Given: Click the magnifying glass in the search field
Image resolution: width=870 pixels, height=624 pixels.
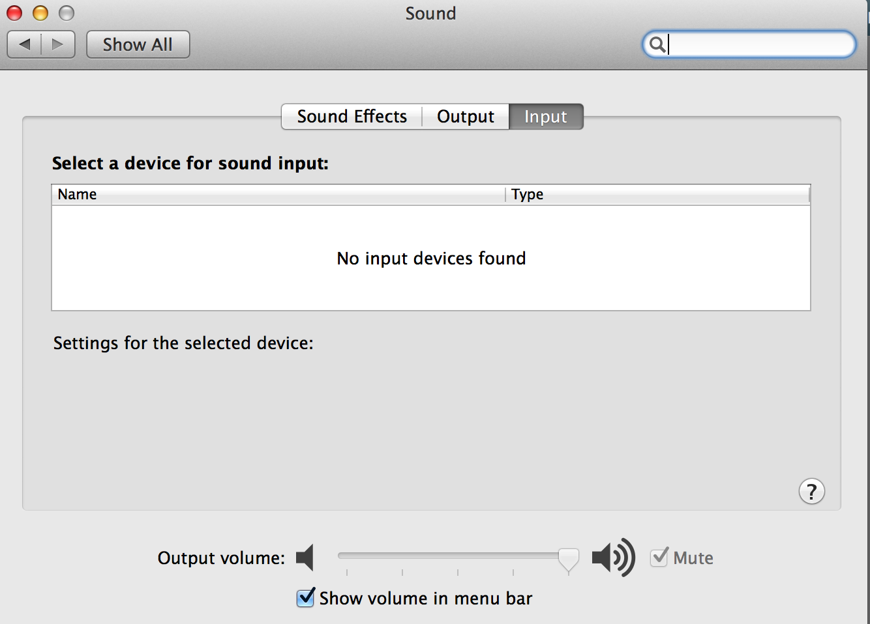Looking at the screenshot, I should (x=657, y=44).
